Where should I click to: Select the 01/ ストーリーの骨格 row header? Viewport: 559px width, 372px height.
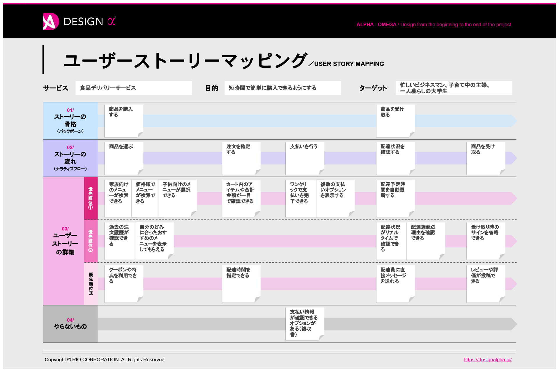(70, 121)
